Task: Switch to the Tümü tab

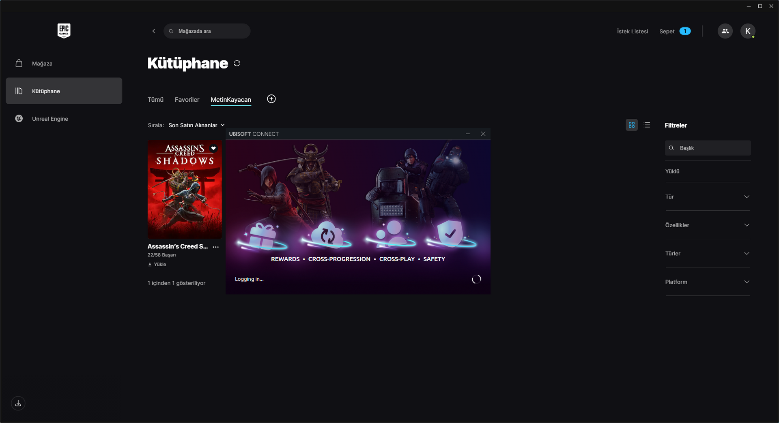Action: pos(155,100)
